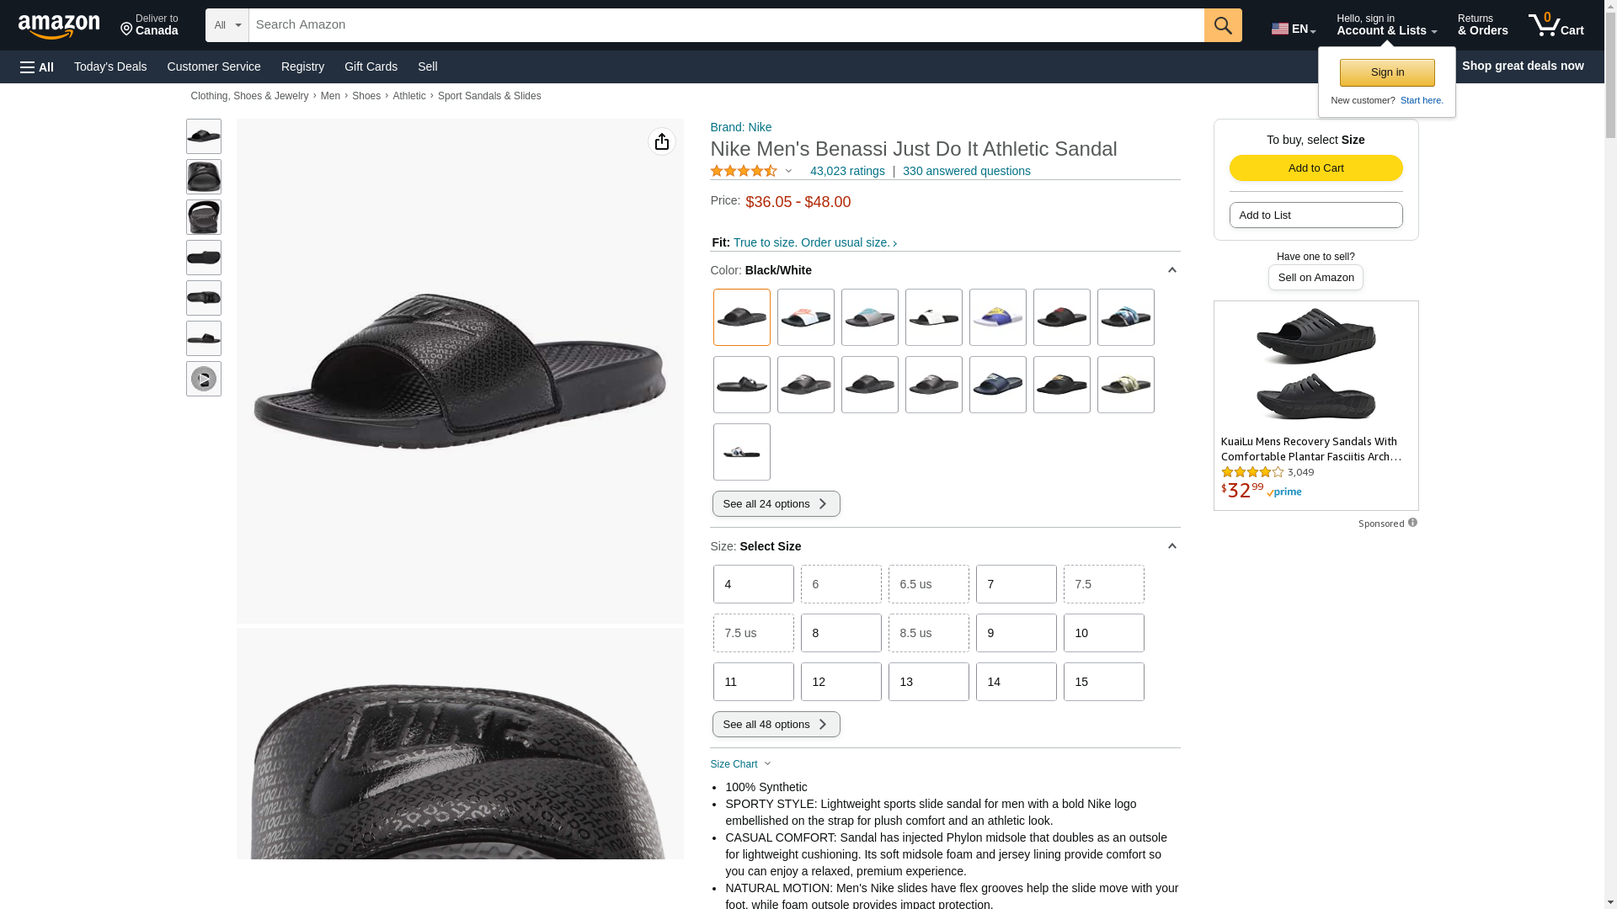This screenshot has height=909, width=1617.
Task: Click the Deliver to Canada location
Action: 149,25
